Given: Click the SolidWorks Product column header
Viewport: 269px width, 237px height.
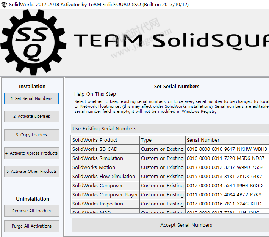Looking at the screenshot, I should pos(105,140).
